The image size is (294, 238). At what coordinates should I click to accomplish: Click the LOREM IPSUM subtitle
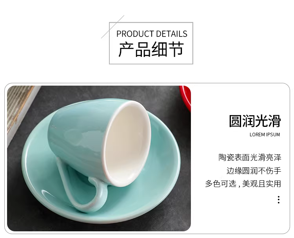click(265, 134)
